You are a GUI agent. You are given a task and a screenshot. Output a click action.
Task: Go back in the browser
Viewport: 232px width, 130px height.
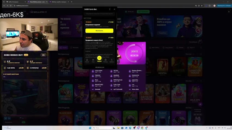pyautogui.click(x=4, y=6)
